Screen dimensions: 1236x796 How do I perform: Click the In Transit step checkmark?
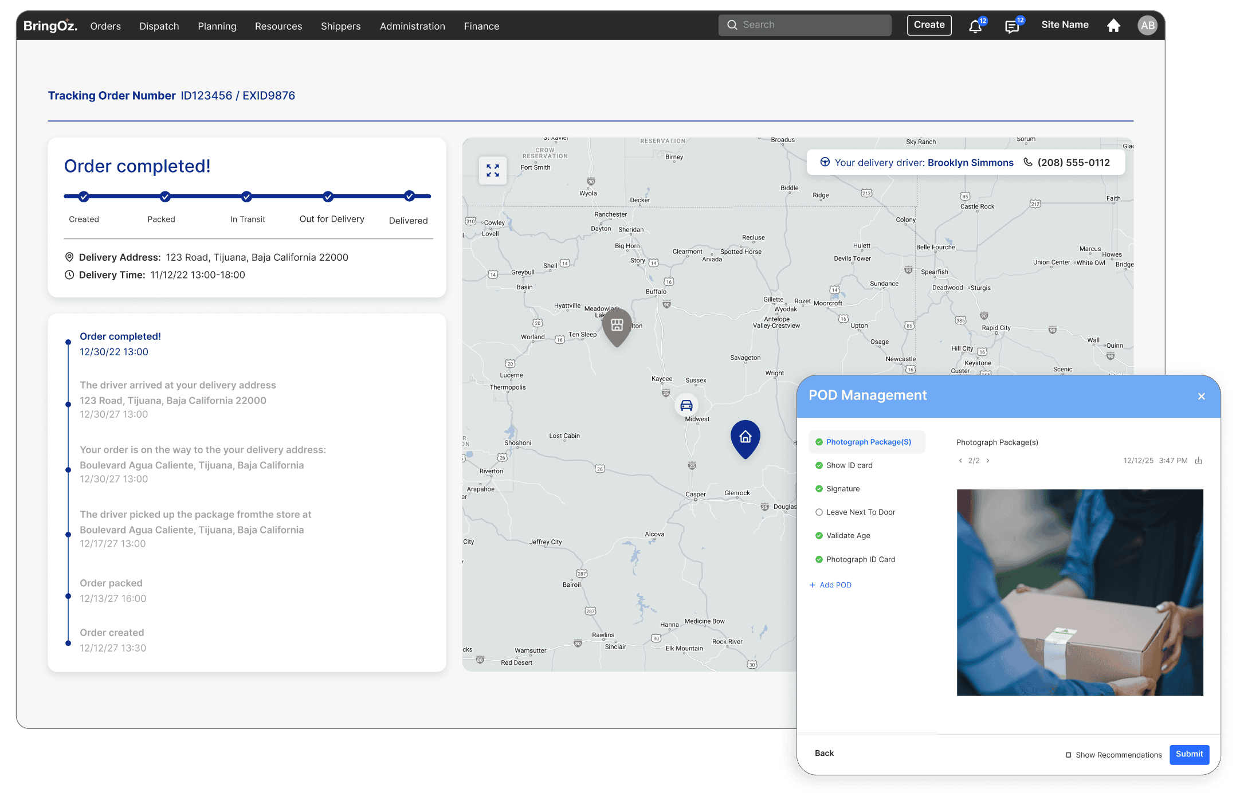click(246, 197)
